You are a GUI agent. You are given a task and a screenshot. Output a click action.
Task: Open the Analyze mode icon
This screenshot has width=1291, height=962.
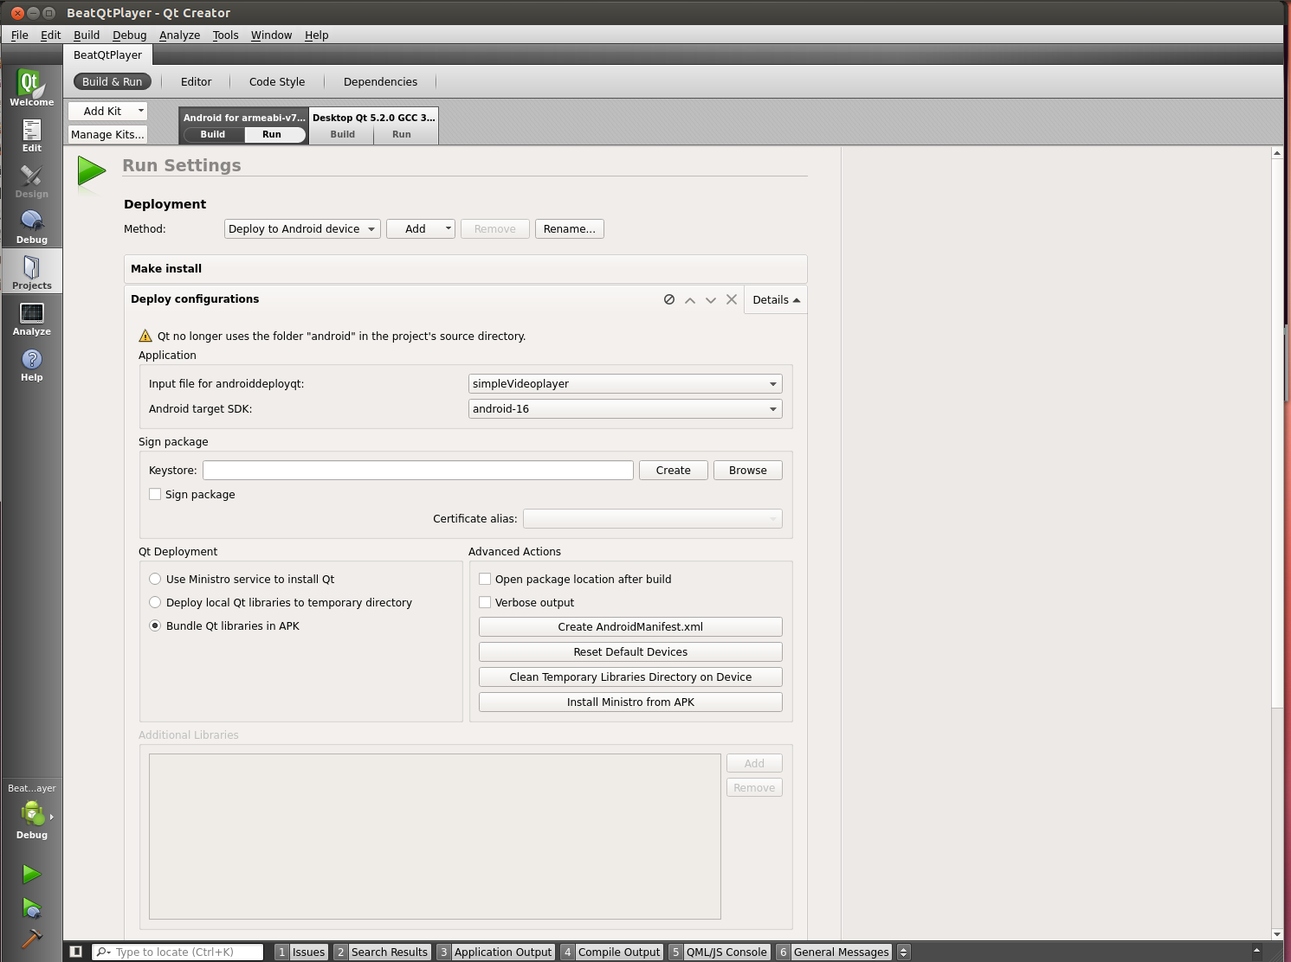click(x=31, y=318)
